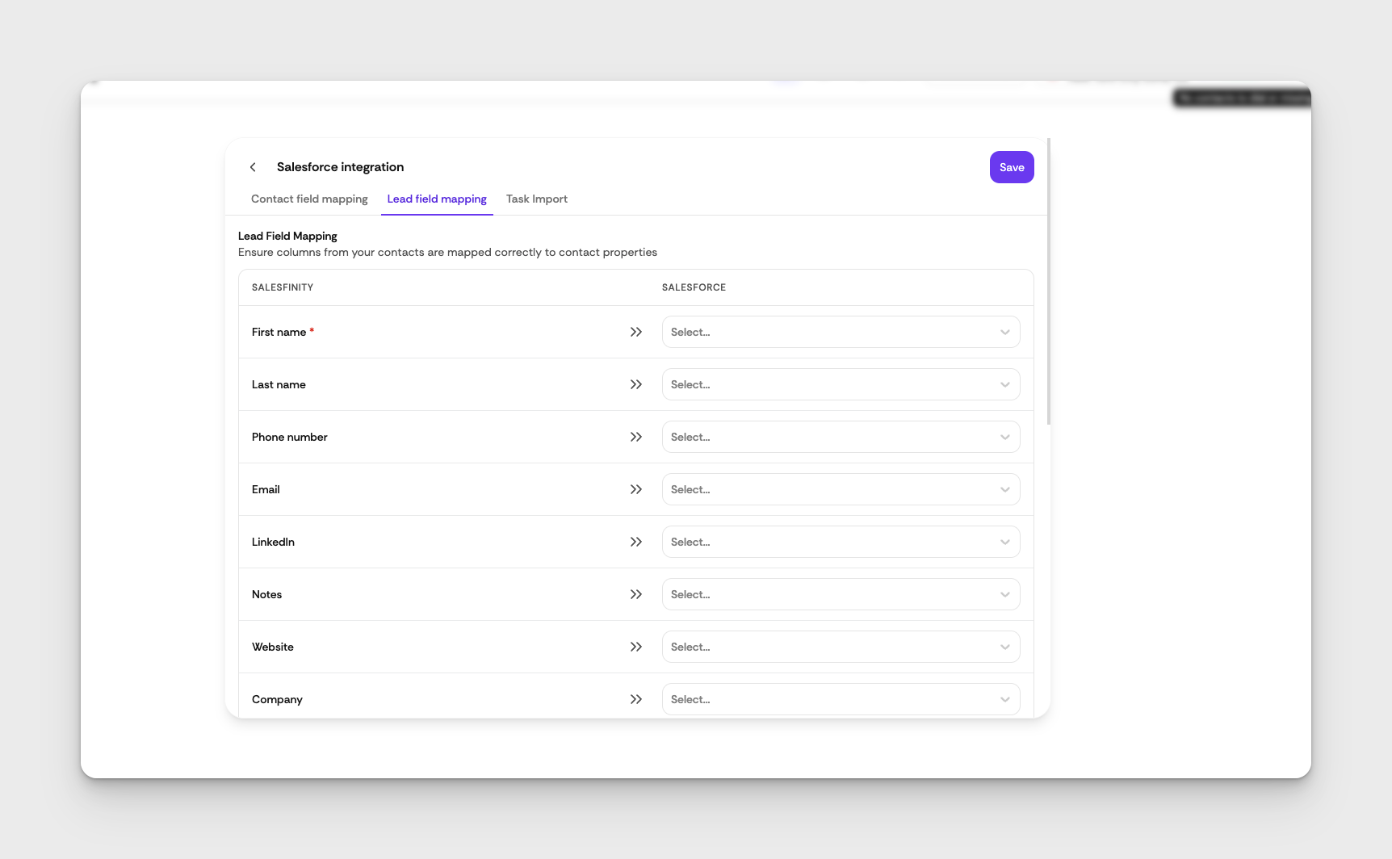Select the Lead field mapping tab
1392x859 pixels.
pos(437,199)
